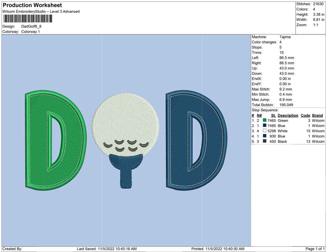Click the Production Worksheet title

[32, 5]
